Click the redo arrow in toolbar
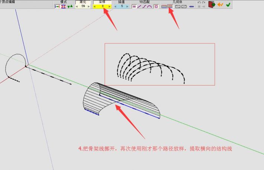Image resolution: width=264 pixels, height=170 pixels. coord(203,2)
